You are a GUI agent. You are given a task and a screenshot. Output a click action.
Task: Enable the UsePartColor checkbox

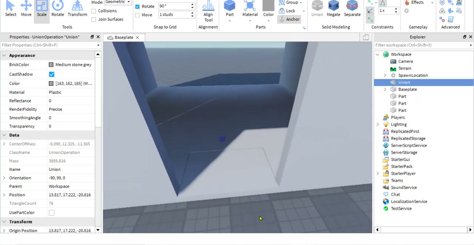point(51,213)
